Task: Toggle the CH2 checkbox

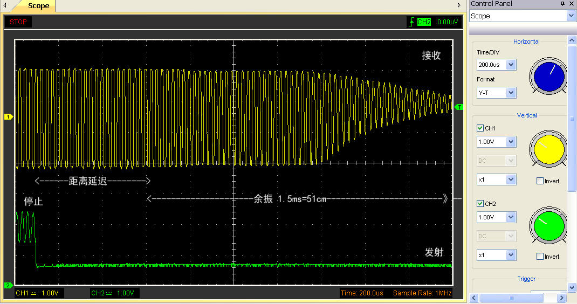Action: [480, 204]
